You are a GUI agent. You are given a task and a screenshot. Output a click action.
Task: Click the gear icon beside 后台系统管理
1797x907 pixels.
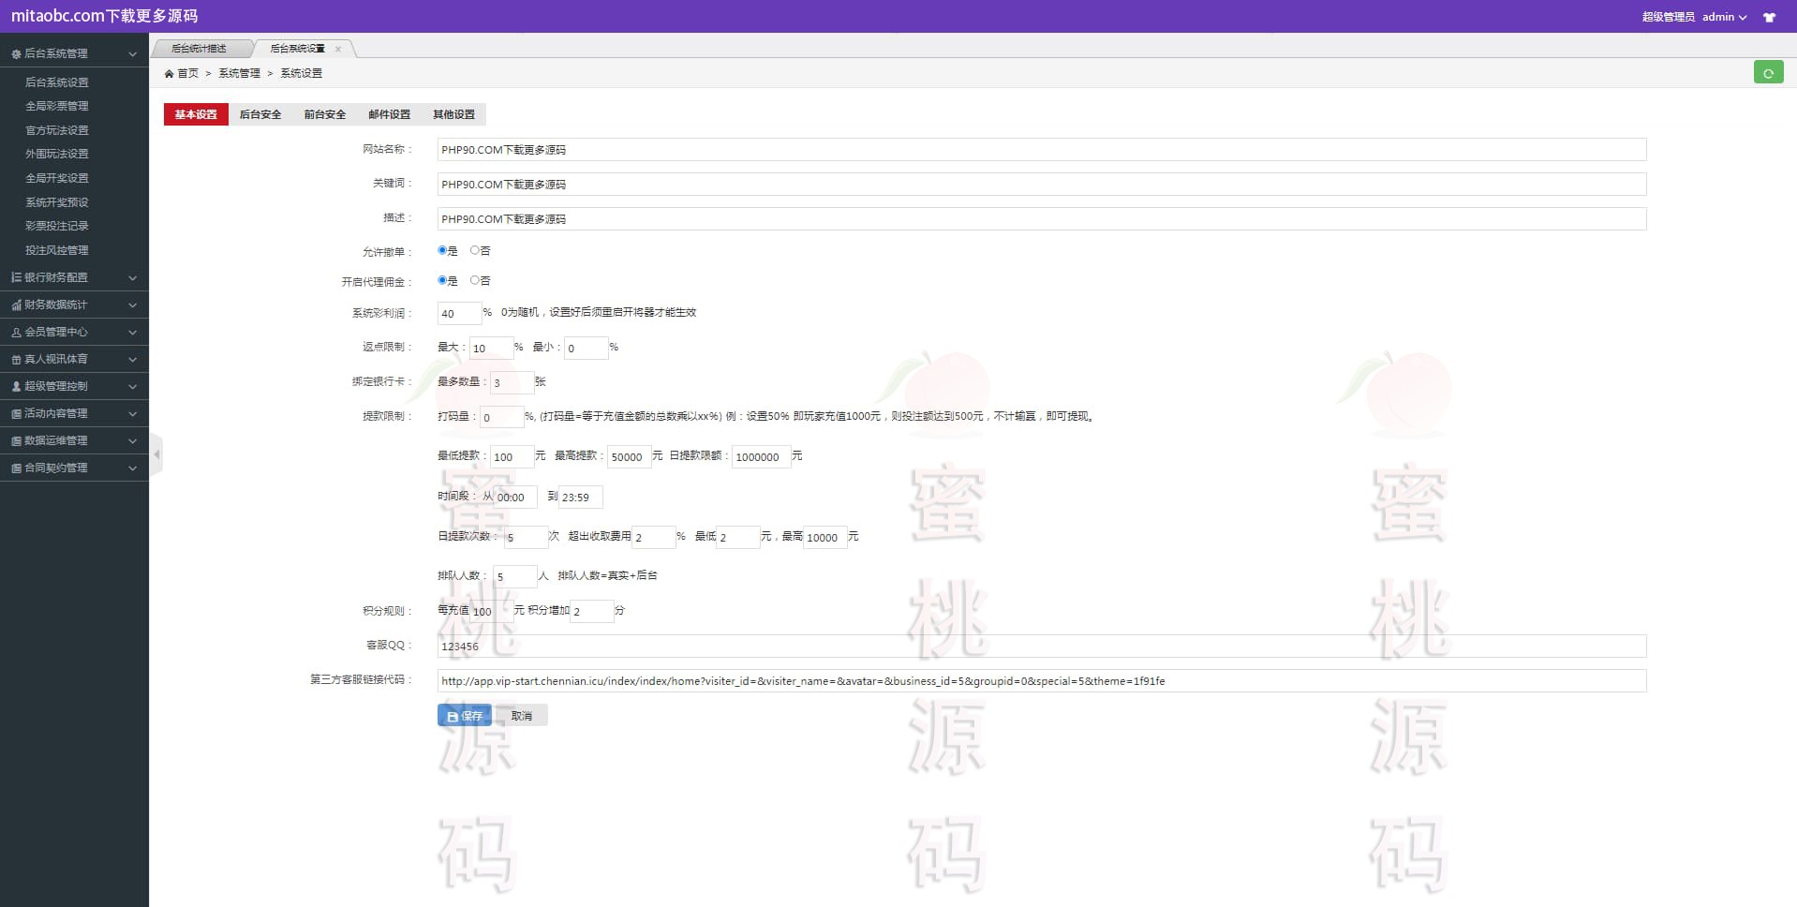(16, 54)
